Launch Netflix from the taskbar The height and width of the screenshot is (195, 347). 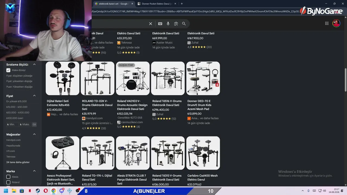pyautogui.click(x=30, y=191)
